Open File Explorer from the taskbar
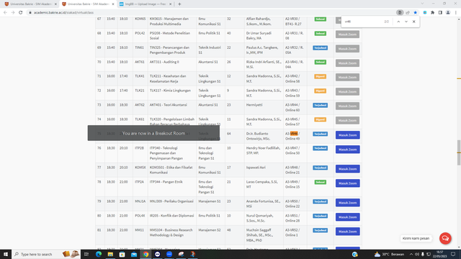 [110, 254]
